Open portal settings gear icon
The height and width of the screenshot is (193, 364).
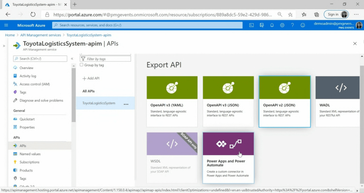[282, 25]
